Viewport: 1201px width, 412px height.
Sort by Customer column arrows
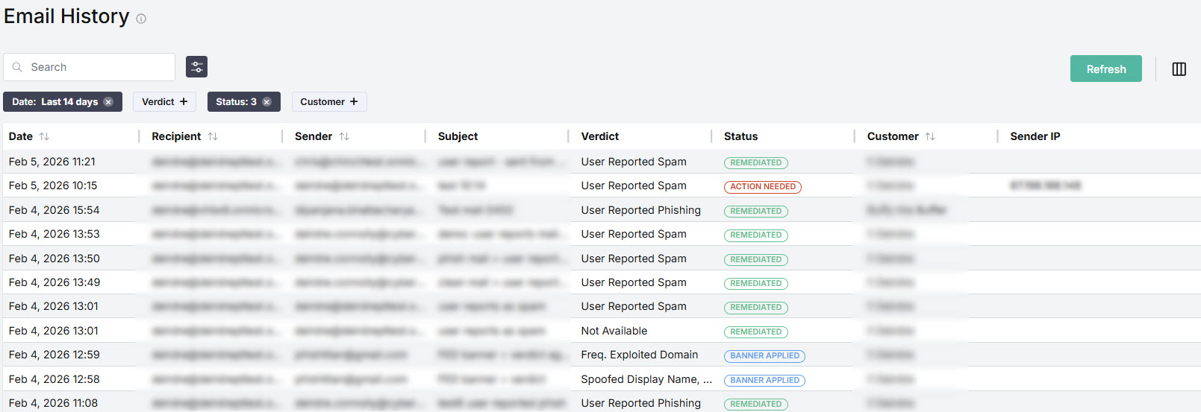coord(930,136)
